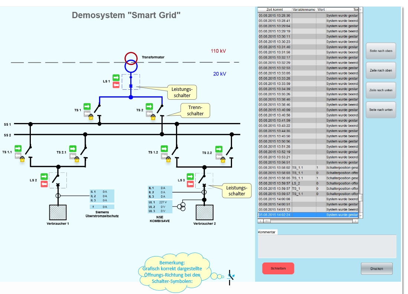Screen dimensions: 408x294
Task: Click the event list vertical scrollbar thumb
Action: [x=360, y=198]
